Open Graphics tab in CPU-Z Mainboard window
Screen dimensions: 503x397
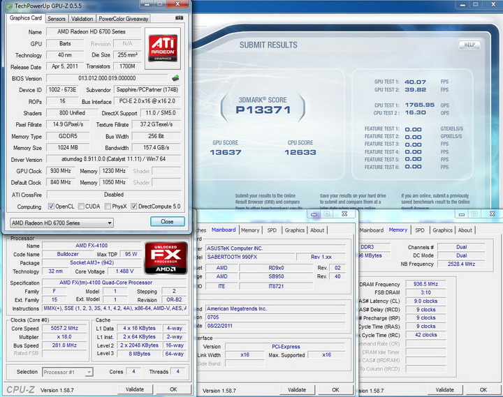pos(295,230)
